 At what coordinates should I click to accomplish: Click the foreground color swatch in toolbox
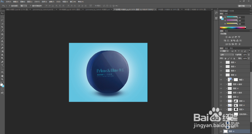(2, 85)
